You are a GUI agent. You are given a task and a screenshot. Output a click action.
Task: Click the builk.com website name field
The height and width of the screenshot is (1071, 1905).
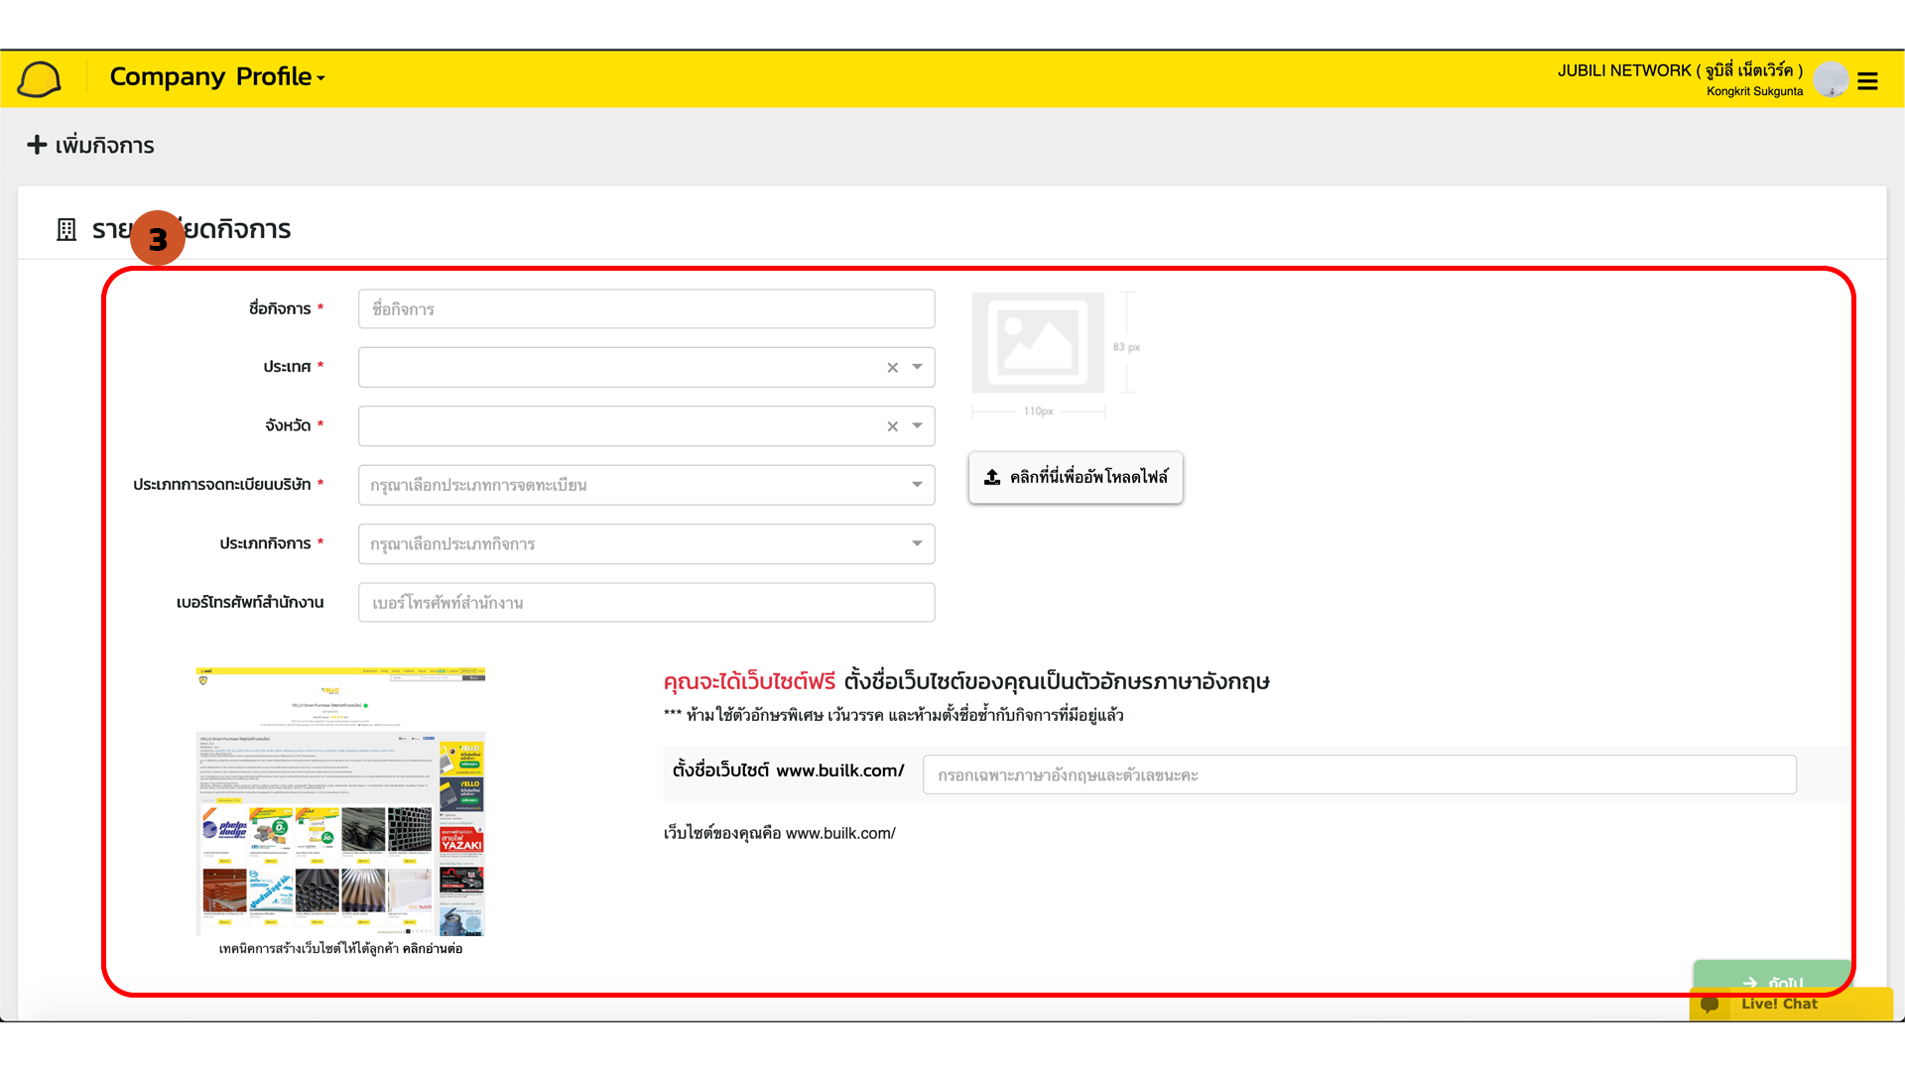tap(1358, 775)
